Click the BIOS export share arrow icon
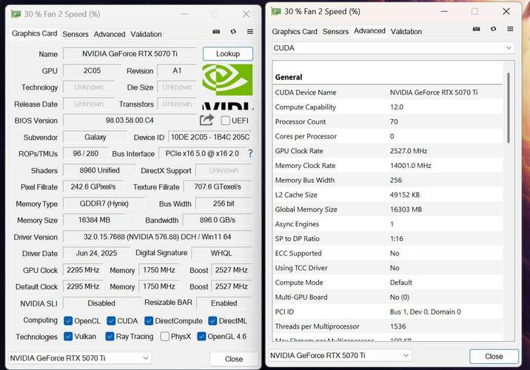This screenshot has width=530, height=370. [207, 120]
